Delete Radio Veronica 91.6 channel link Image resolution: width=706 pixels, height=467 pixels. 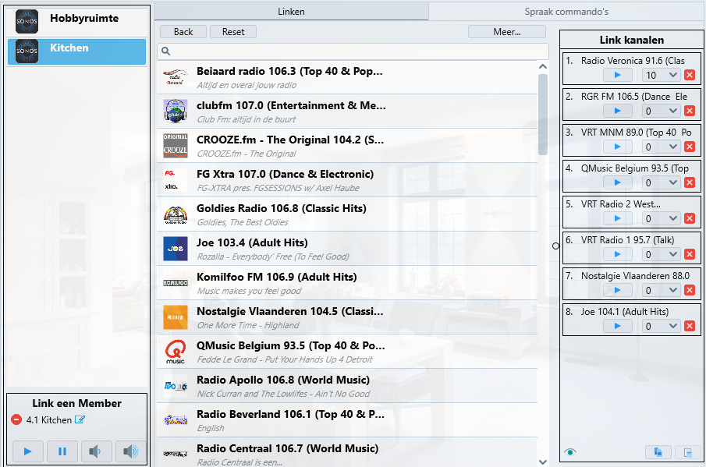point(690,75)
